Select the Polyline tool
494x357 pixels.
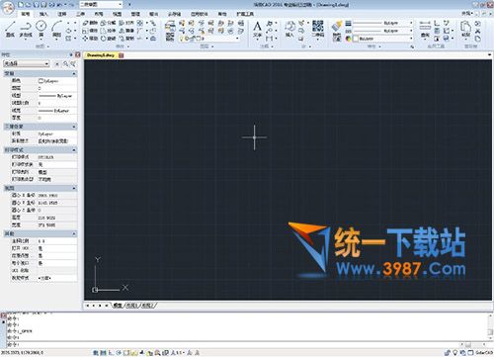26,29
